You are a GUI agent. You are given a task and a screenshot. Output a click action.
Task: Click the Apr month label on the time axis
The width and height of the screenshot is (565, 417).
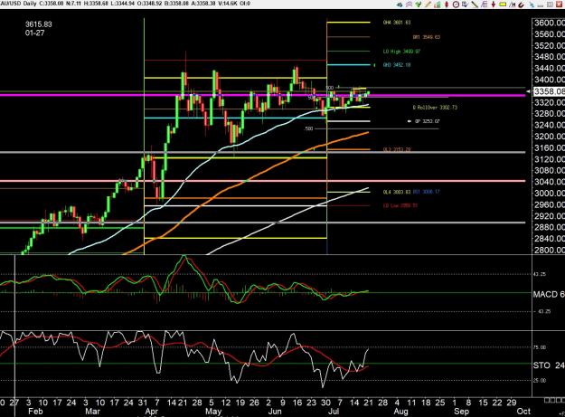152,412
